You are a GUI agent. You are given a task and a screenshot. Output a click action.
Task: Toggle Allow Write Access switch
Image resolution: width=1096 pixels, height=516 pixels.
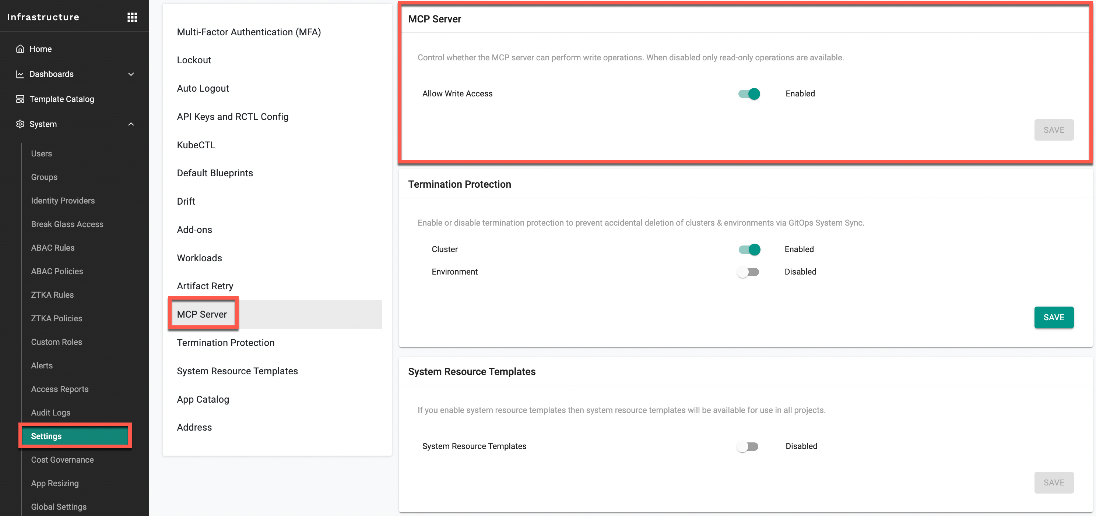749,93
